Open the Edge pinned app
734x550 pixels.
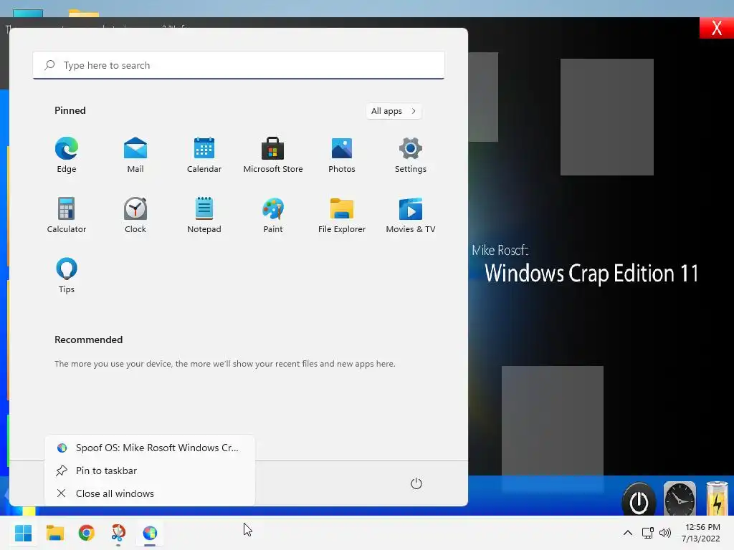pyautogui.click(x=67, y=155)
